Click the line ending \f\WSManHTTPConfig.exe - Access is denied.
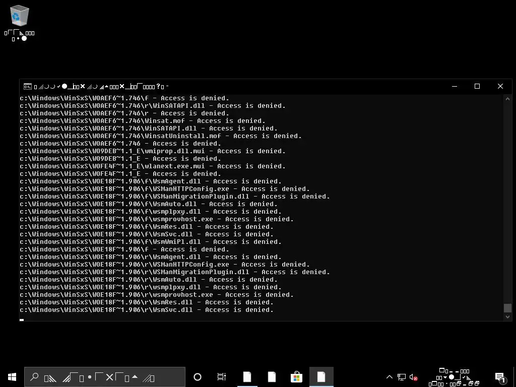This screenshot has height=387, width=516. (165, 189)
